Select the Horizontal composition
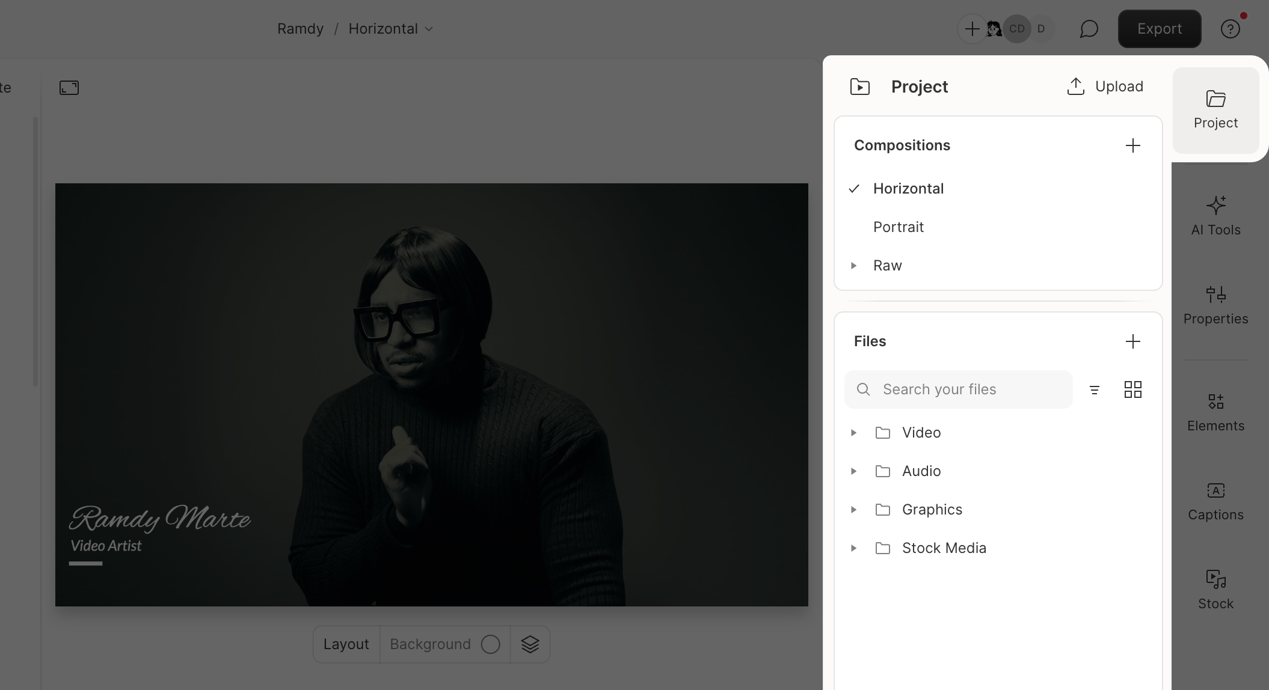 click(908, 189)
